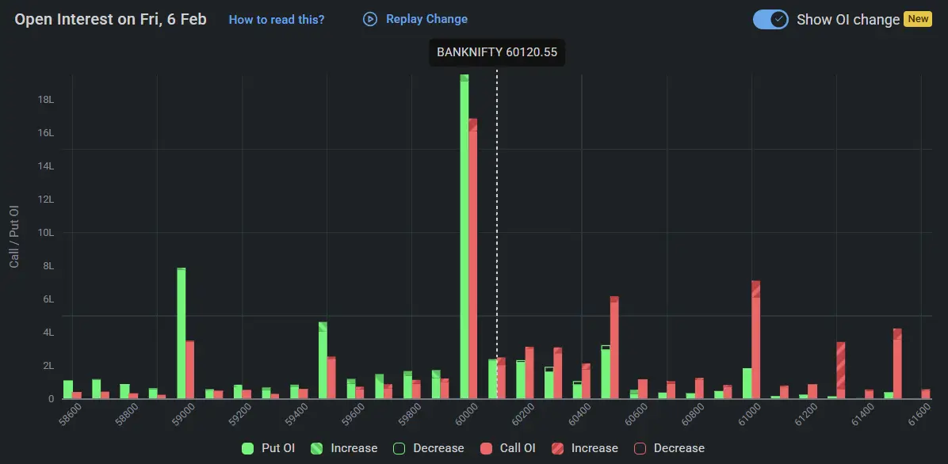
Task: Click the 10L y-axis label
Action: pyautogui.click(x=46, y=233)
